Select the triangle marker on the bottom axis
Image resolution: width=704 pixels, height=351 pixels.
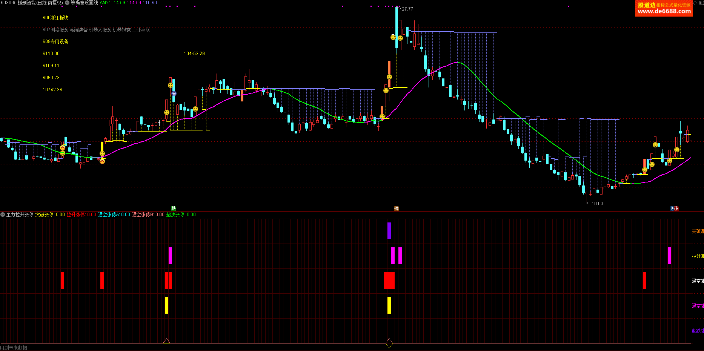[x=166, y=341]
